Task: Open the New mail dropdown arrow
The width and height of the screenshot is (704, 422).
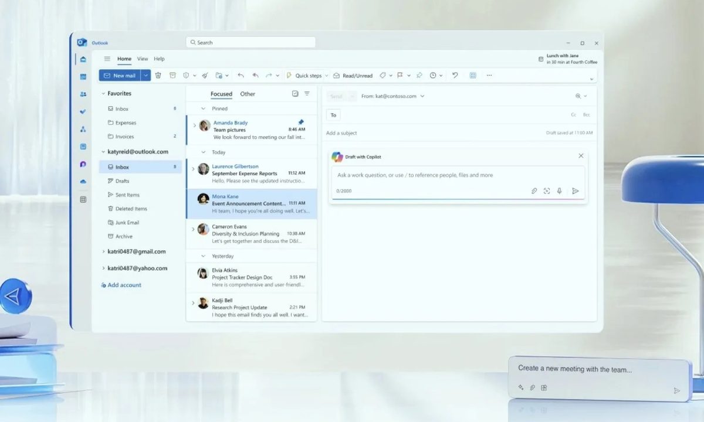Action: [145, 76]
